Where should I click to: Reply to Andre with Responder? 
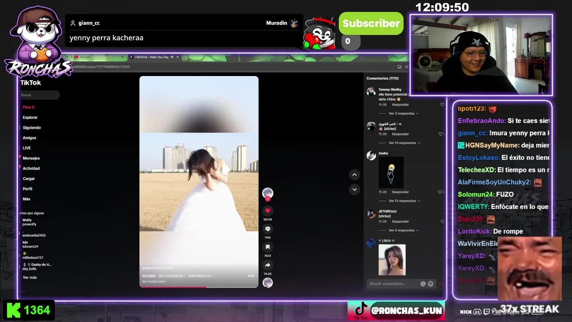400,192
